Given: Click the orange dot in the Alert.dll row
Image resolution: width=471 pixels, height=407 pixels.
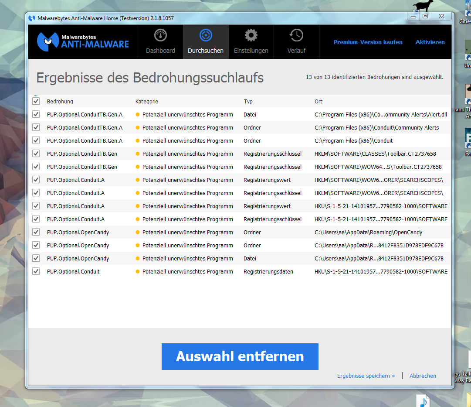Looking at the screenshot, I should coord(138,114).
